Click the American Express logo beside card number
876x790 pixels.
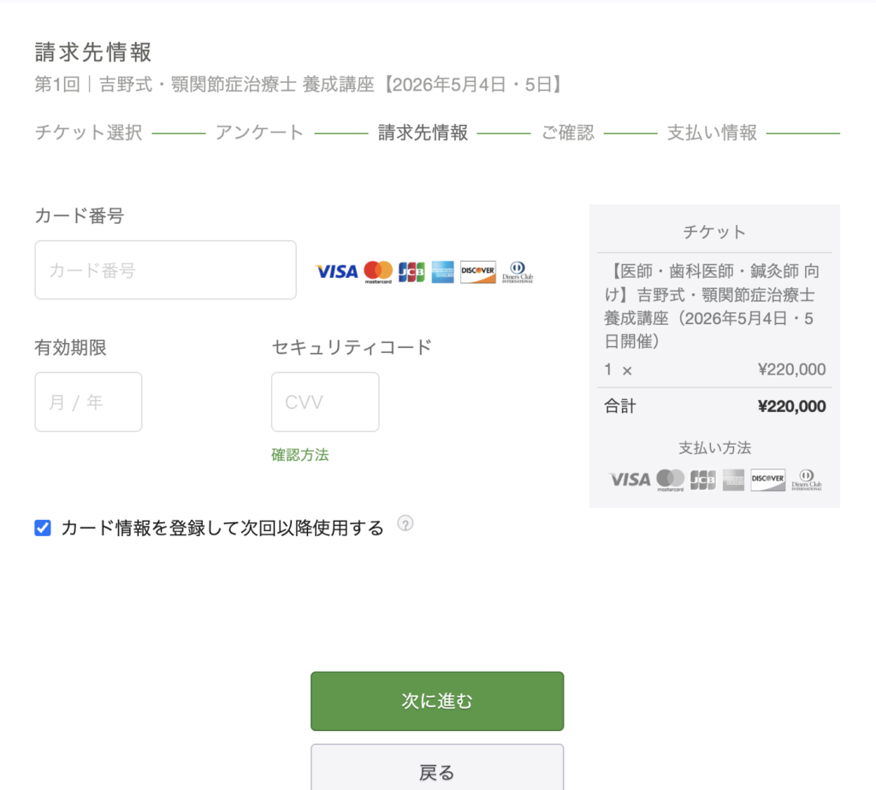pyautogui.click(x=442, y=272)
